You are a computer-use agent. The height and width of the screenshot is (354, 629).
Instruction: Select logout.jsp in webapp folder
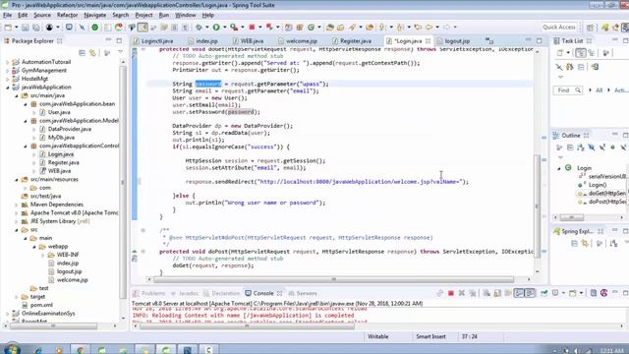(x=69, y=271)
